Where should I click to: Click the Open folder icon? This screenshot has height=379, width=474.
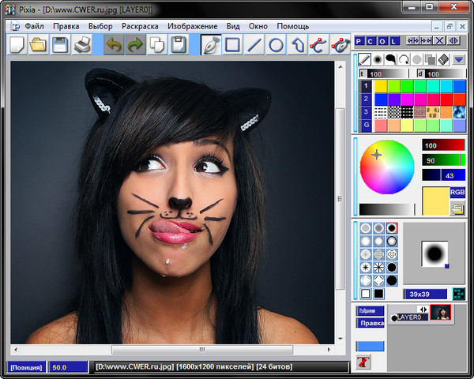pyautogui.click(x=38, y=45)
